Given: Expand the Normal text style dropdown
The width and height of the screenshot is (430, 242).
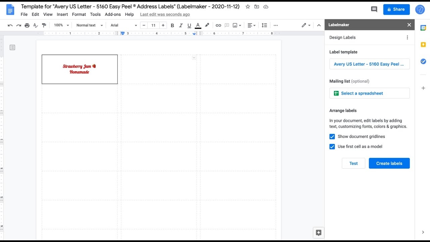Looking at the screenshot, I should coord(89,25).
